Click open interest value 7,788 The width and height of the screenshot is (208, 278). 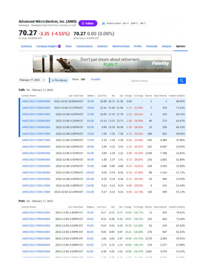tap(163, 153)
